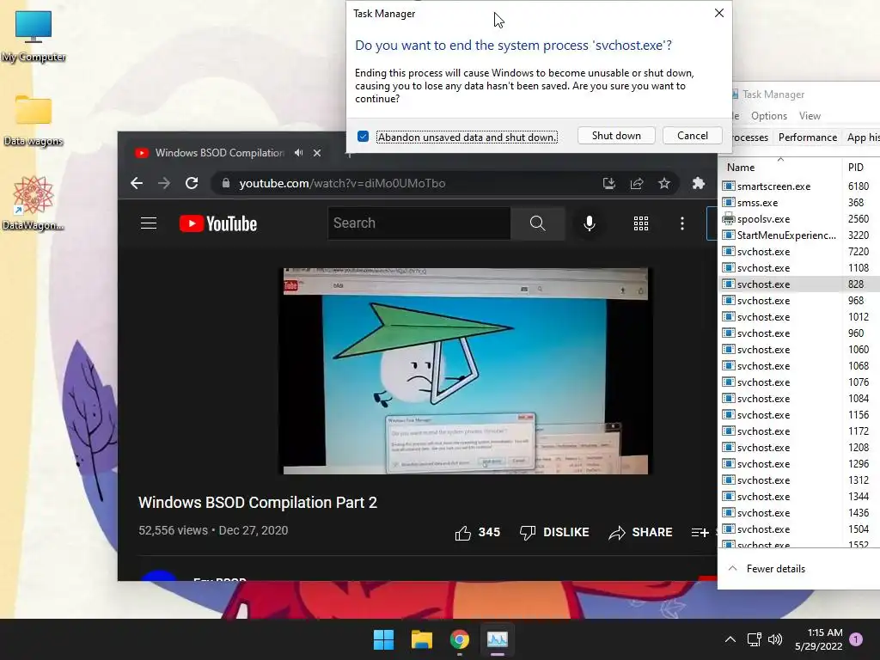Select StartMenuExperienc... process row
The width and height of the screenshot is (880, 660).
click(800, 235)
